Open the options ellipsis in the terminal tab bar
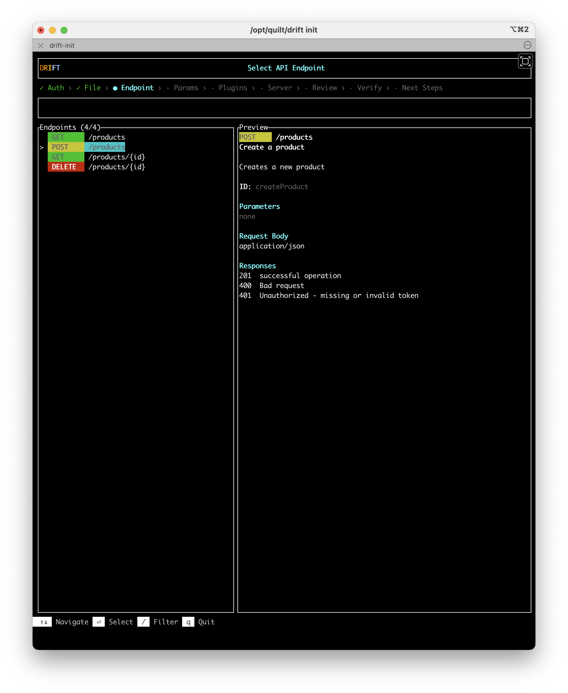 coord(528,45)
